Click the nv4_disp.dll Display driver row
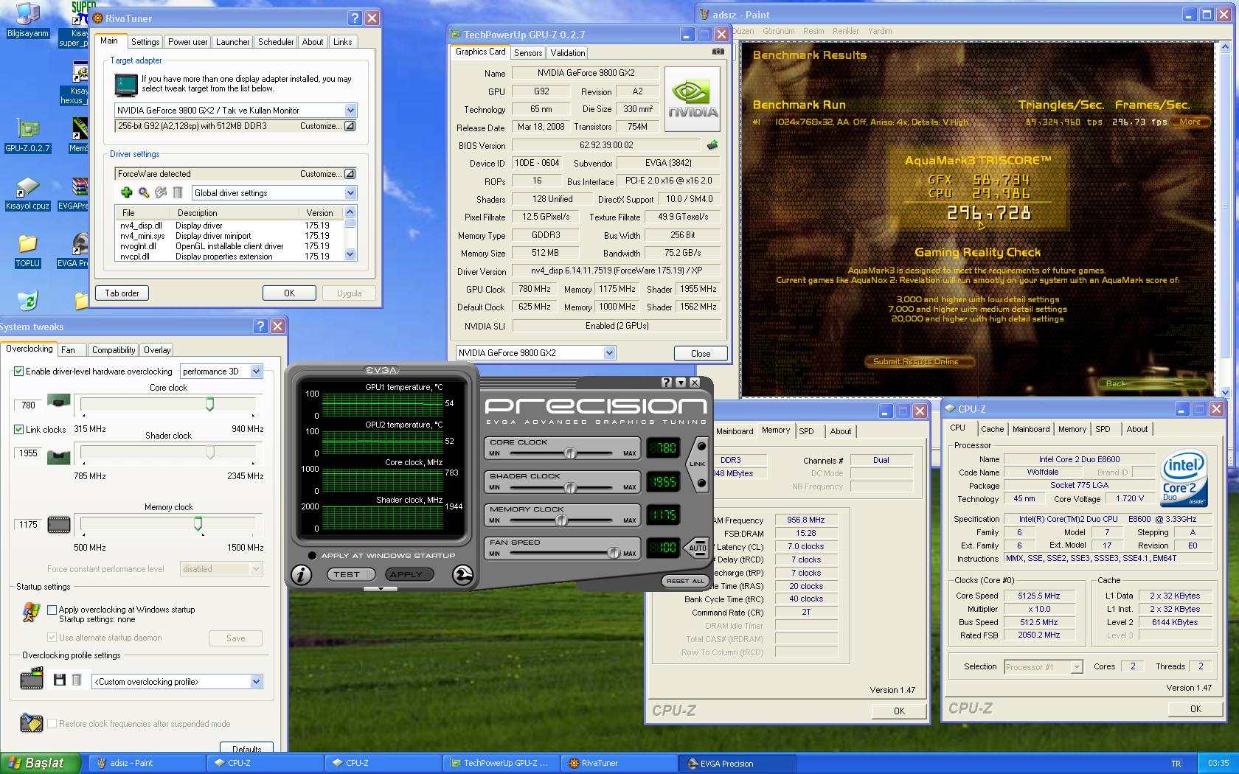1239x774 pixels. 229,226
